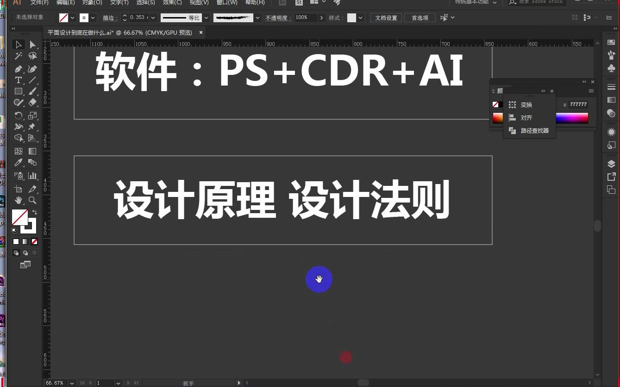Choose the Puppet Warp pin tool

coord(32,127)
